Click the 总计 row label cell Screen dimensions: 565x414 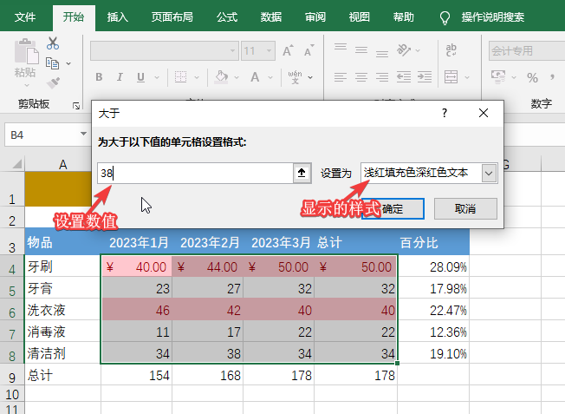(62, 376)
